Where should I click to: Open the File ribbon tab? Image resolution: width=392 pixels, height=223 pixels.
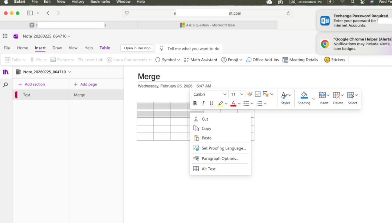point(7,48)
